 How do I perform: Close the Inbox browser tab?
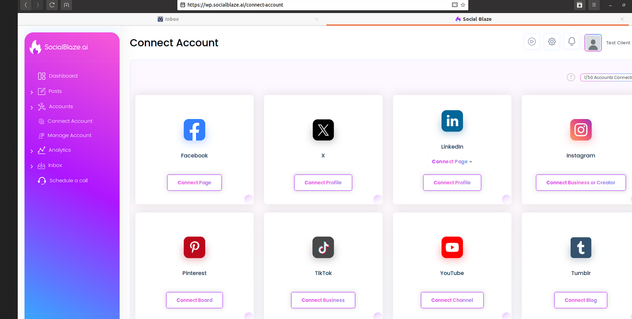(316, 19)
